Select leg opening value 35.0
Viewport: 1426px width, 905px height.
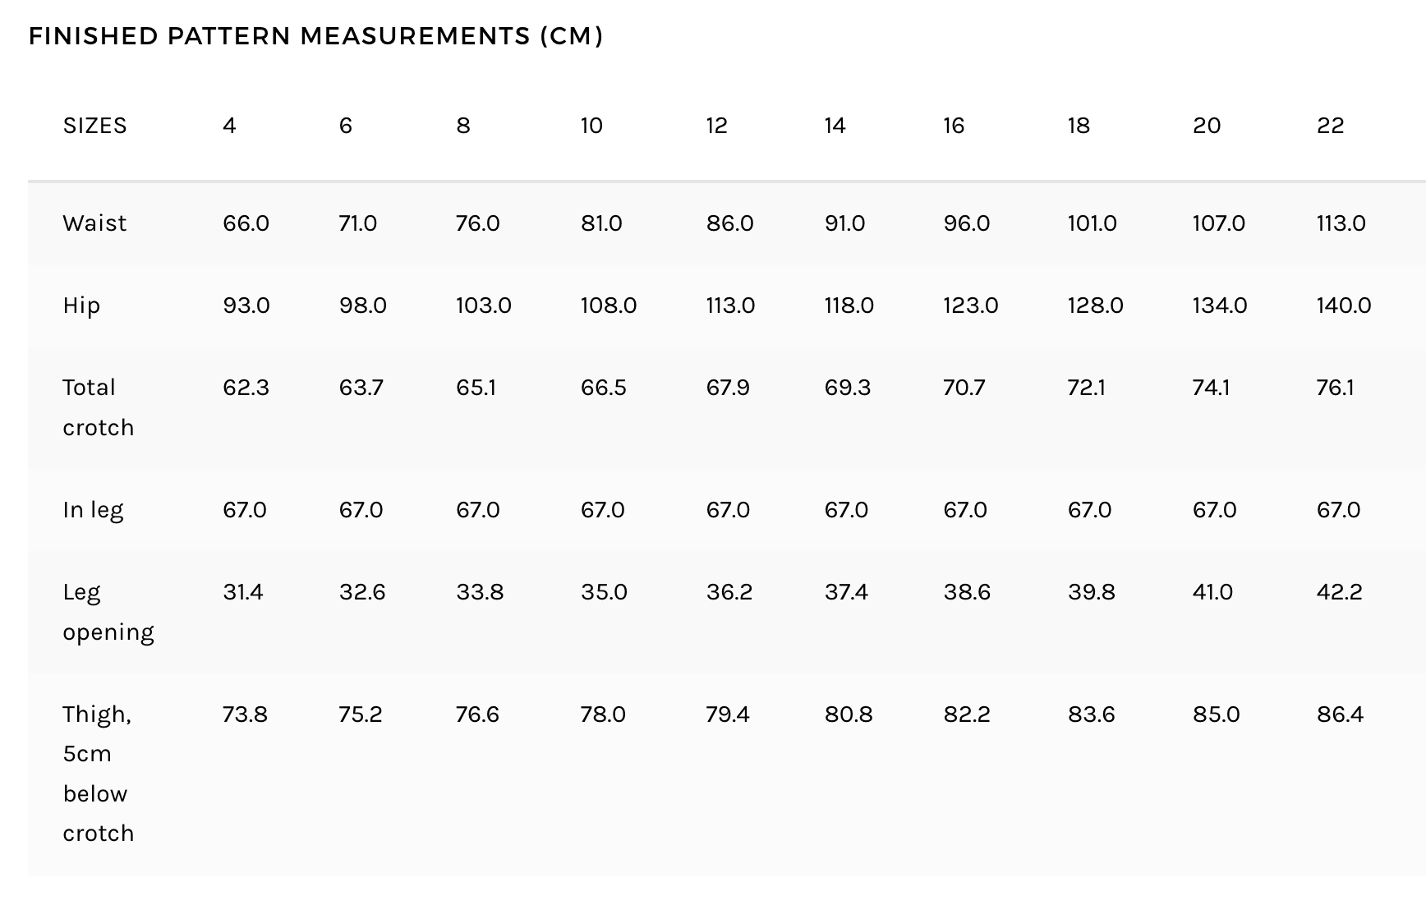pyautogui.click(x=604, y=592)
